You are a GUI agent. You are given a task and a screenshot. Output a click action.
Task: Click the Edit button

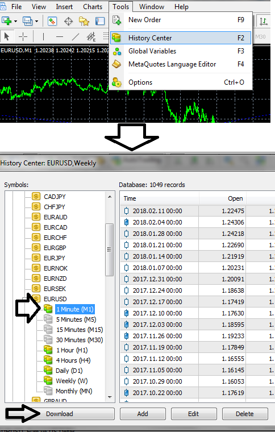click(x=194, y=414)
